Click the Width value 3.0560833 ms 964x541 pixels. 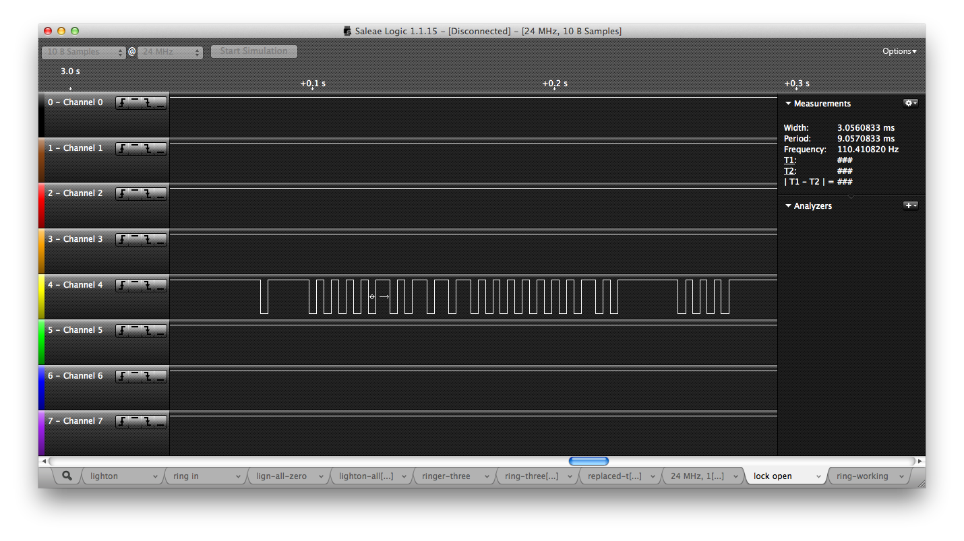pyautogui.click(x=866, y=128)
